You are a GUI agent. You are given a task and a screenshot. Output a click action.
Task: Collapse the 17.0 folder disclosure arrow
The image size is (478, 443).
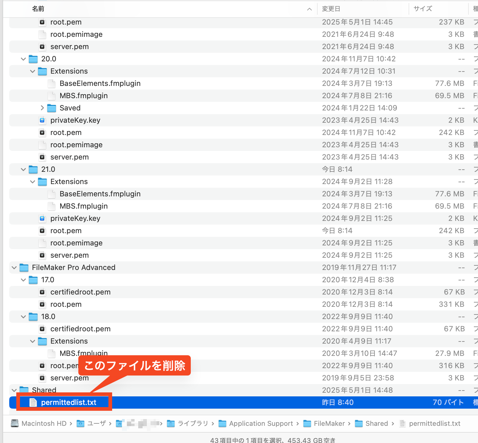pyautogui.click(x=23, y=280)
